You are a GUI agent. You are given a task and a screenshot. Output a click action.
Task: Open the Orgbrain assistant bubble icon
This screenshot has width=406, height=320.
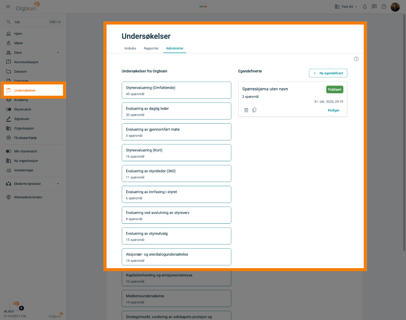tap(16, 303)
